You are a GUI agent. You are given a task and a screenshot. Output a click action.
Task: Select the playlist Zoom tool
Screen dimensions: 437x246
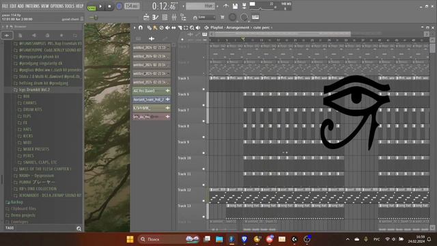tap(192, 27)
